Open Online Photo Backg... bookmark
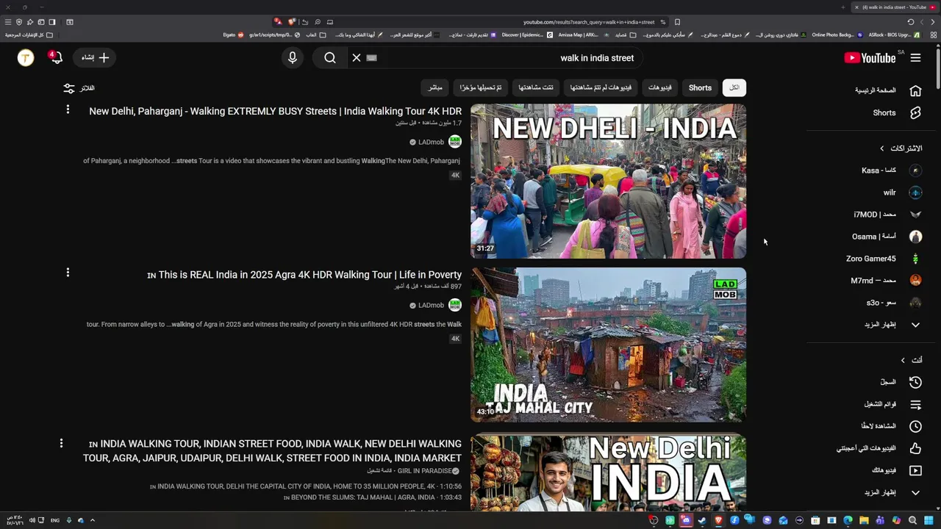 tap(837, 35)
